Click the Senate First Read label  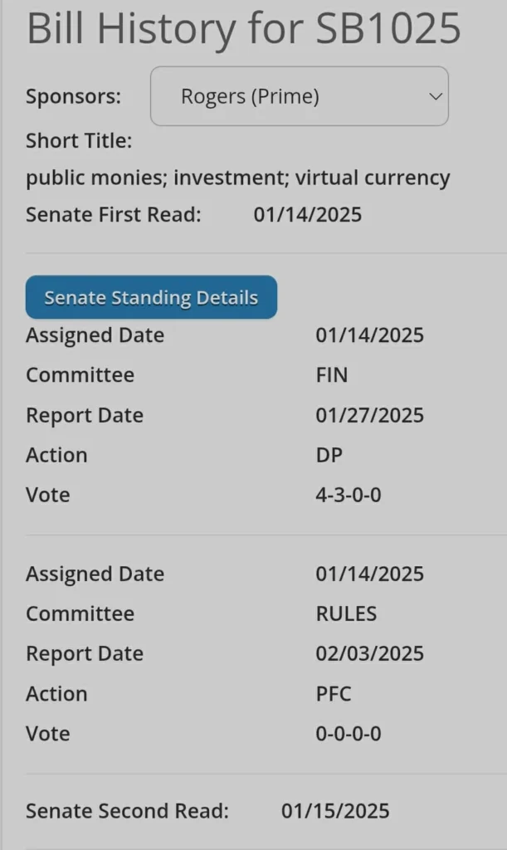click(114, 215)
